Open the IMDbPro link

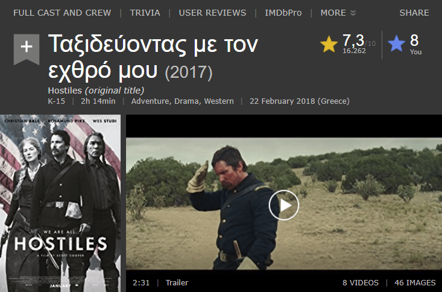[283, 13]
